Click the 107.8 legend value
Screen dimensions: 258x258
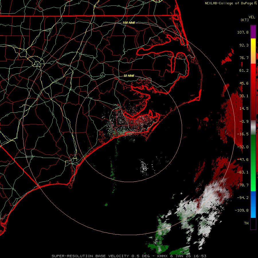tap(243, 32)
